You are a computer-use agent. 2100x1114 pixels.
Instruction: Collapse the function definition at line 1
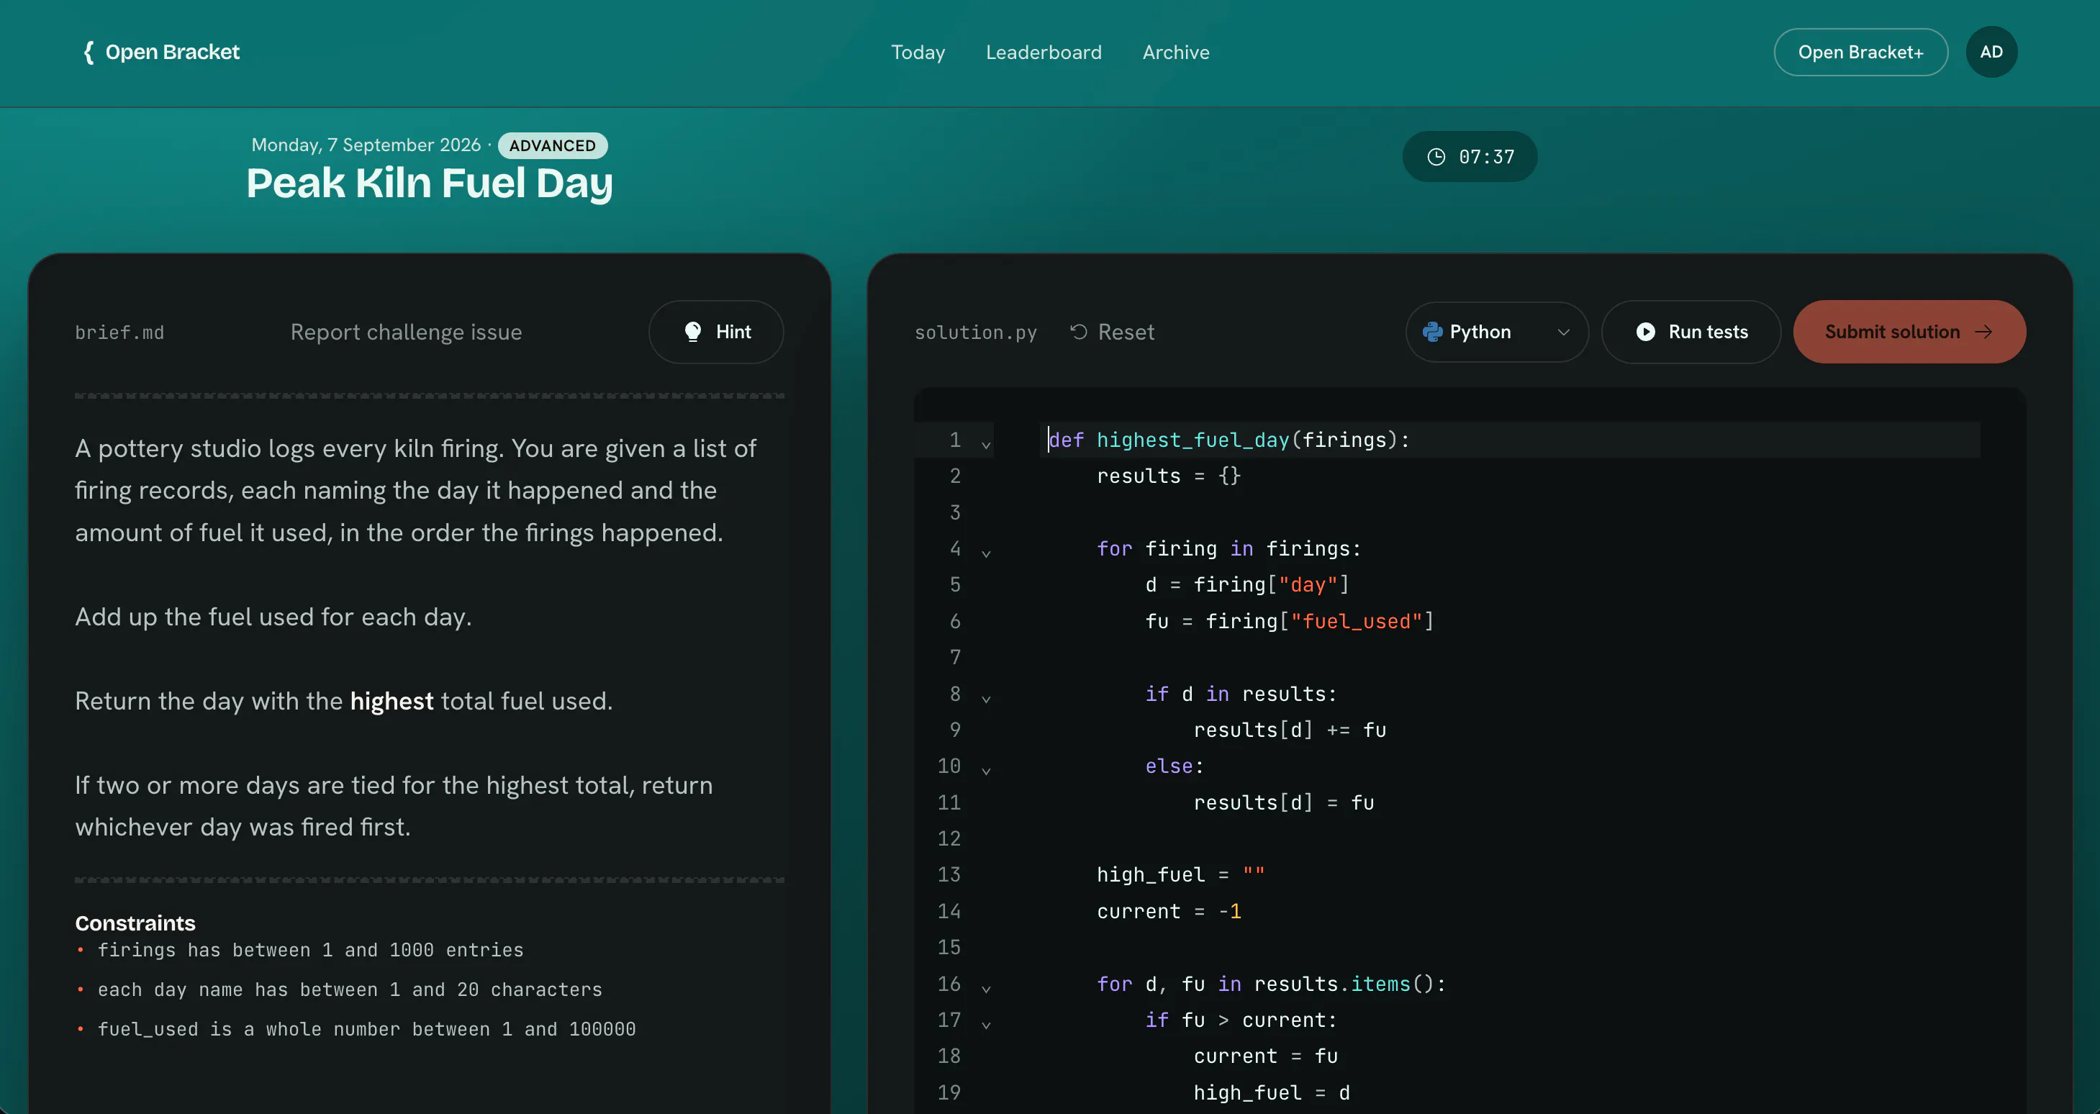tap(986, 444)
